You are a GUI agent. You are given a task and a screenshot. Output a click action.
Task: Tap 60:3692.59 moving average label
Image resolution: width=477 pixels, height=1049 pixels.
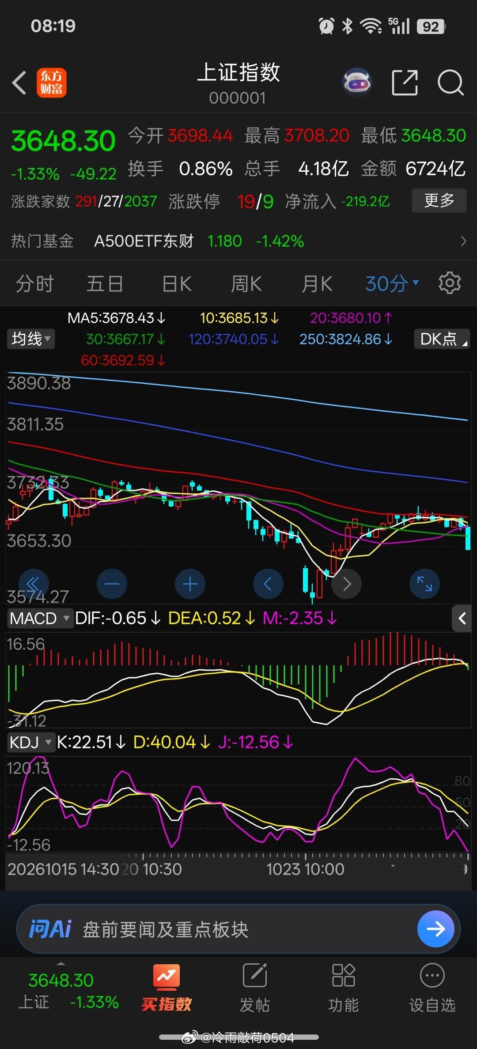pos(123,360)
